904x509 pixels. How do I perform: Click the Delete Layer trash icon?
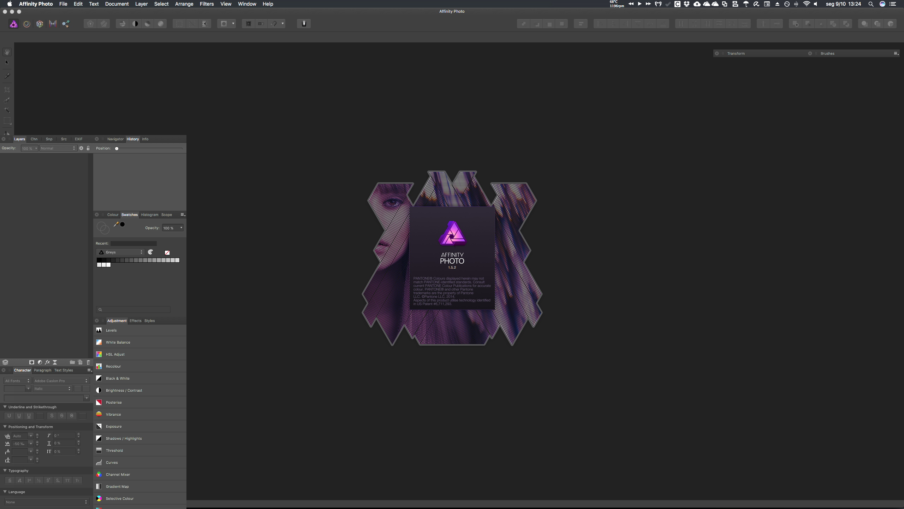pyautogui.click(x=88, y=362)
